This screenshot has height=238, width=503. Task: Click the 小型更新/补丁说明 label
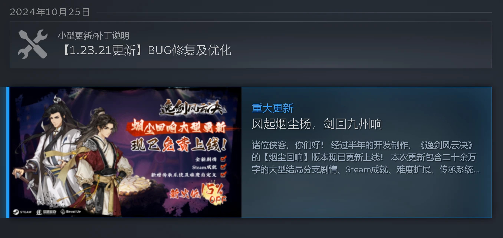tap(93, 36)
